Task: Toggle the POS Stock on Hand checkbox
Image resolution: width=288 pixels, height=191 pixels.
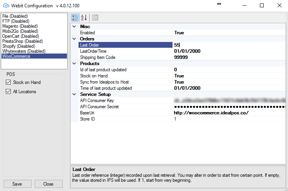Action: [8, 82]
